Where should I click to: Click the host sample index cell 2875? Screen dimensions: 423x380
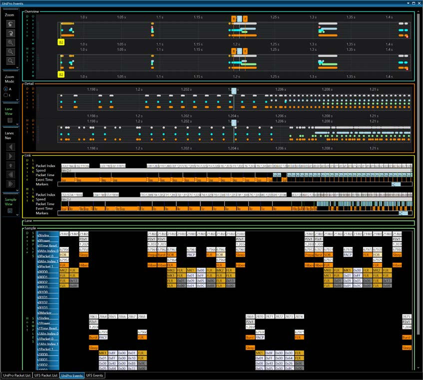click(407, 317)
